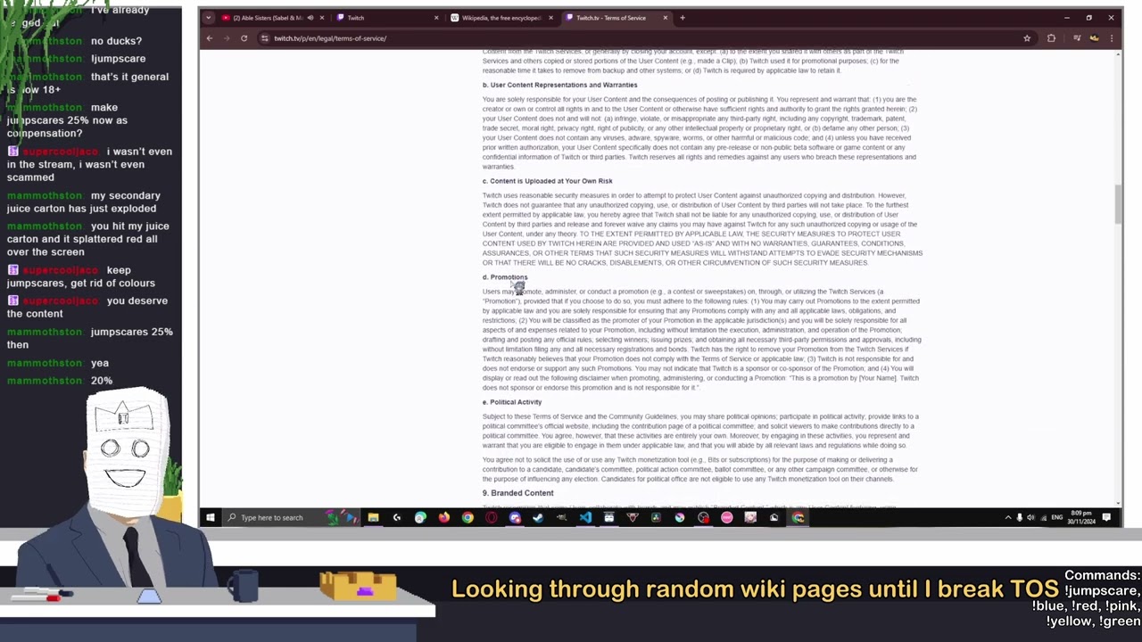This screenshot has width=1142, height=642.
Task: Open a new browser tab
Action: click(x=683, y=18)
